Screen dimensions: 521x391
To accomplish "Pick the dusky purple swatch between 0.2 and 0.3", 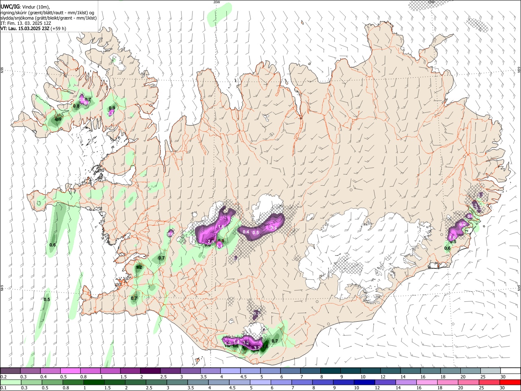I will (10, 371).
